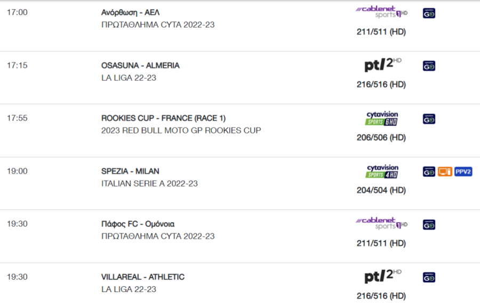Click Cytavision Sports 6 HD logo
The width and height of the screenshot is (480, 307).
[x=382, y=119]
